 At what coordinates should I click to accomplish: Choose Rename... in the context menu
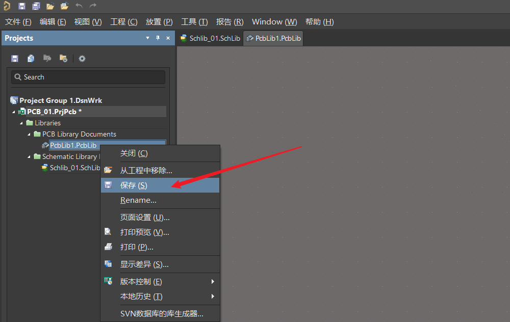pos(160,200)
